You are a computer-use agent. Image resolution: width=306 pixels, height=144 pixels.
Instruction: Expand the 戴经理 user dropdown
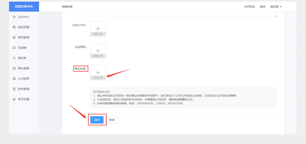pos(276,7)
